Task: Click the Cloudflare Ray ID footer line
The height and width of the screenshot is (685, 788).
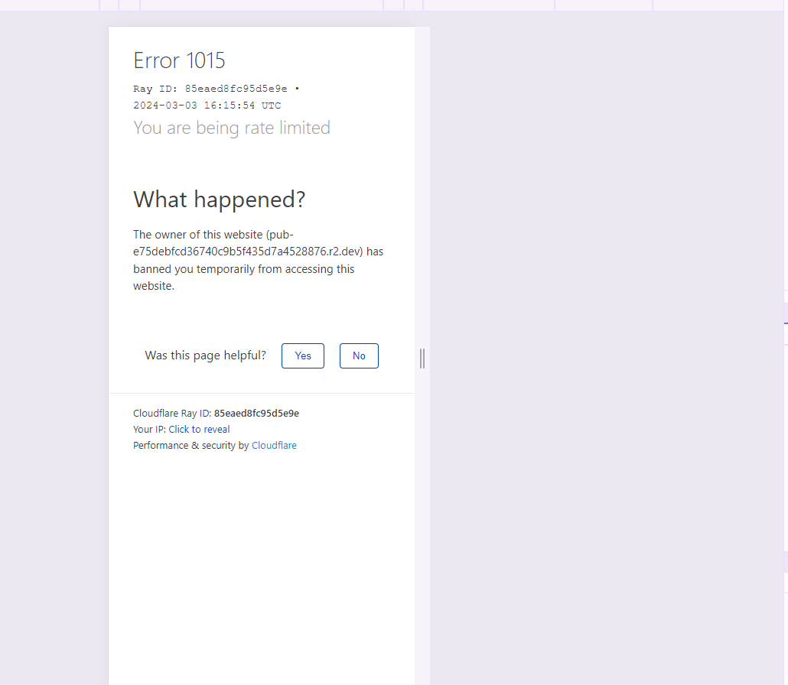Action: click(x=217, y=413)
